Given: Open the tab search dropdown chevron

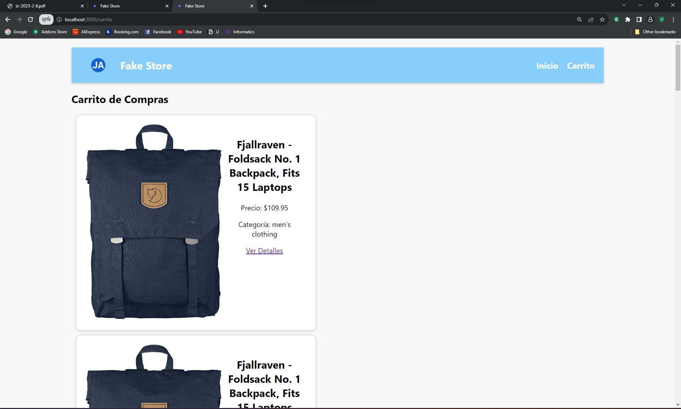Looking at the screenshot, I should (624, 5).
